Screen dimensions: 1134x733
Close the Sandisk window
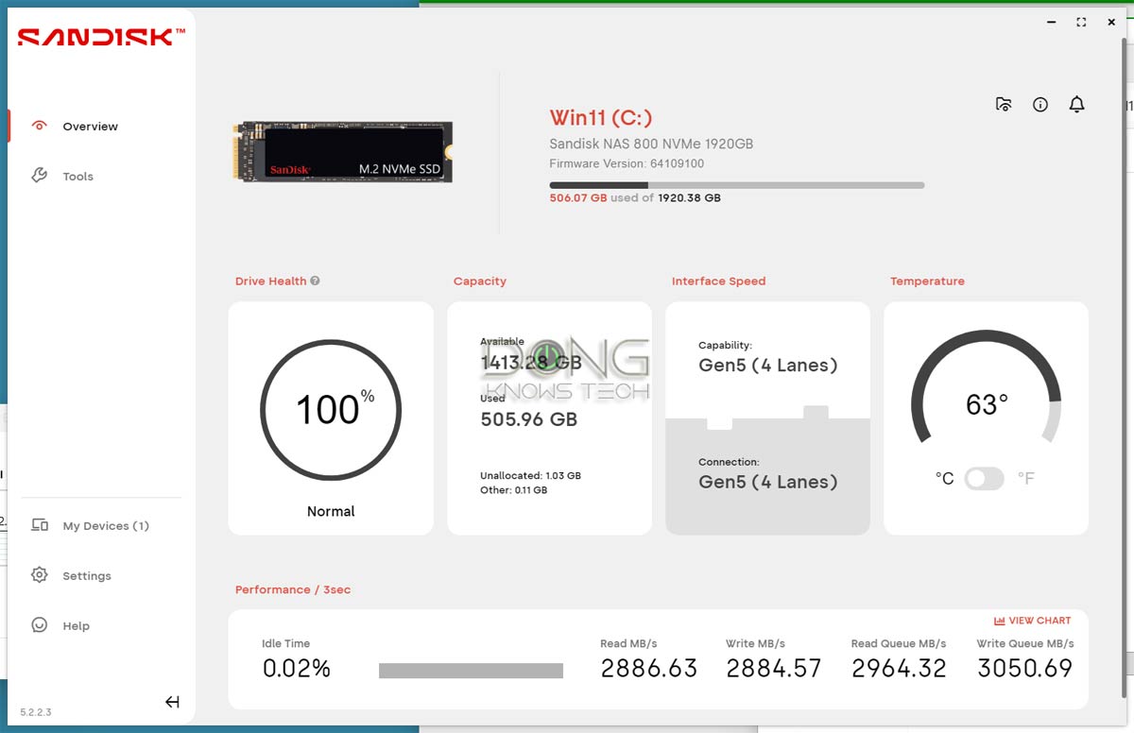[x=1110, y=22]
